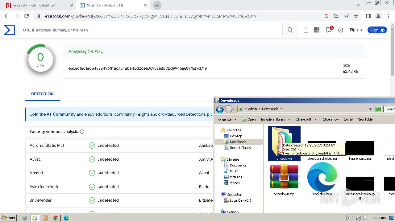Image resolution: width=395 pixels, height=222 pixels.
Task: Click the VirusTotal logo
Action: [9, 30]
